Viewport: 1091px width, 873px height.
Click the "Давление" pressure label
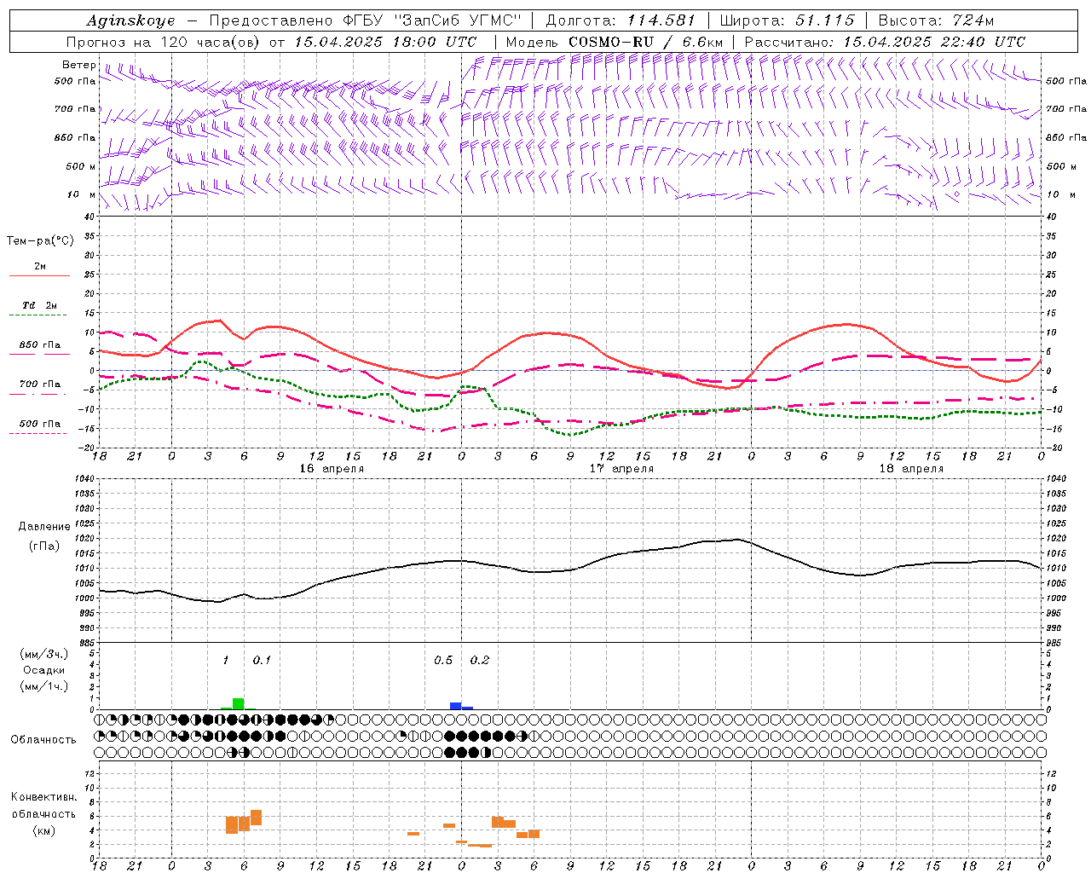(x=44, y=526)
